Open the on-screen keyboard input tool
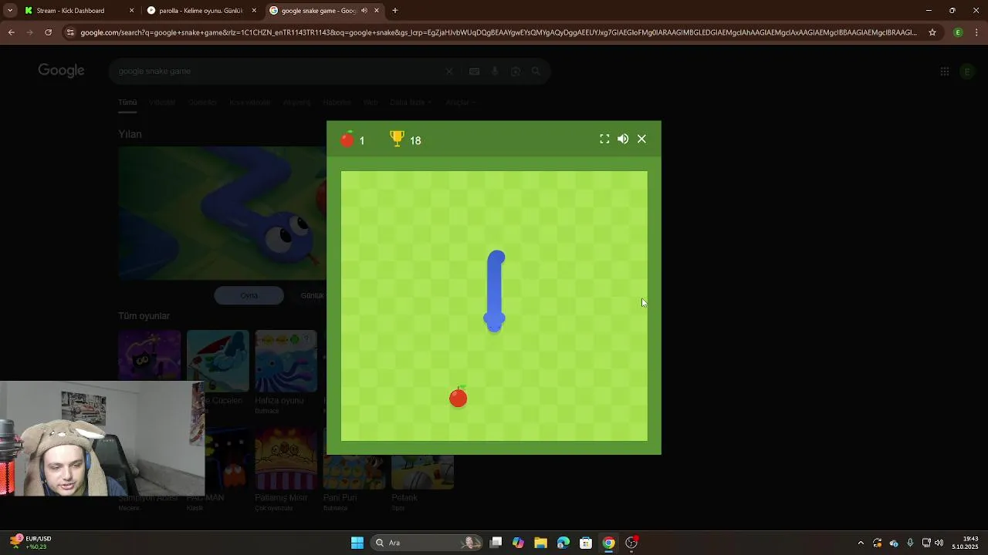The width and height of the screenshot is (988, 555). [475, 72]
